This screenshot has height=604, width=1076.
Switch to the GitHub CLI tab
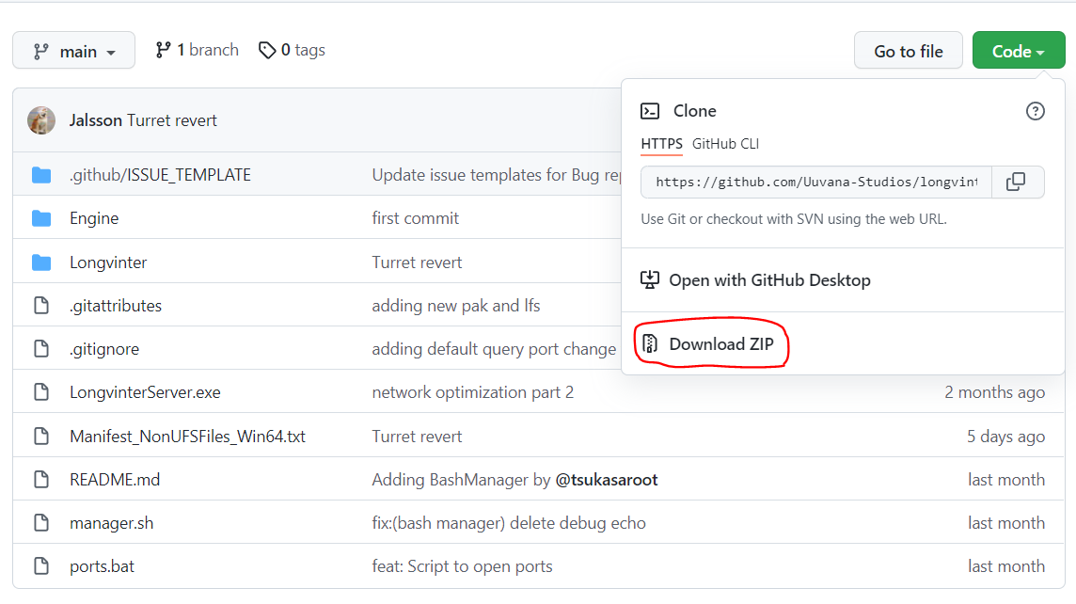[x=725, y=143]
